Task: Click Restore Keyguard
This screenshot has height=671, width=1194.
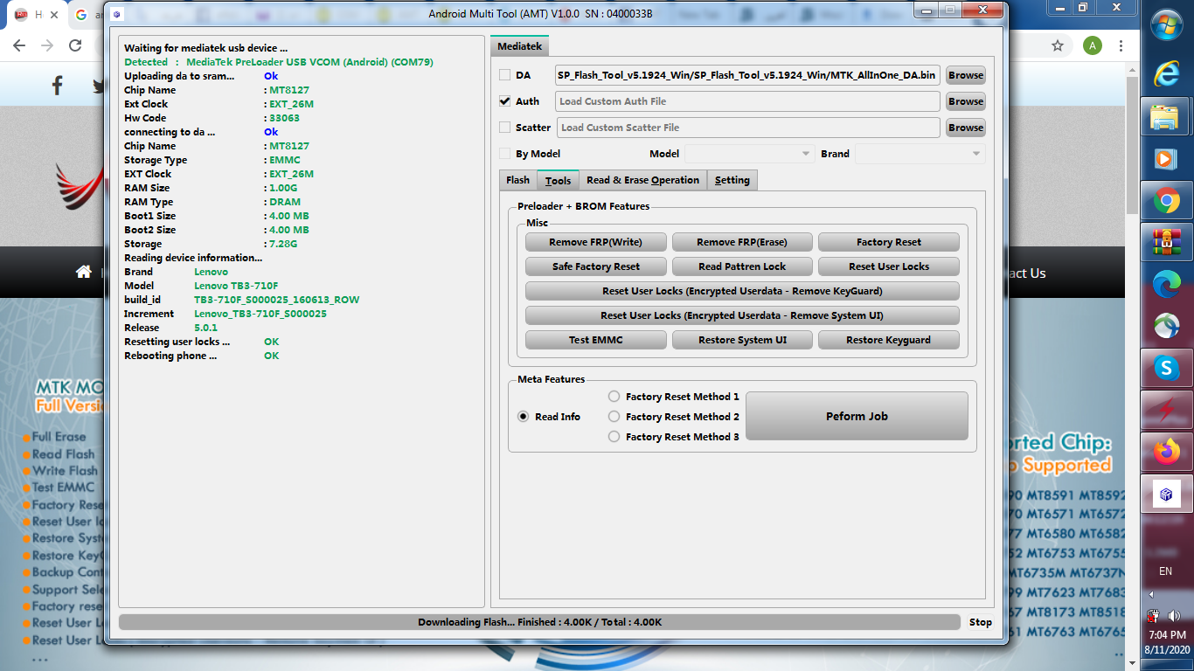Action: pyautogui.click(x=889, y=340)
